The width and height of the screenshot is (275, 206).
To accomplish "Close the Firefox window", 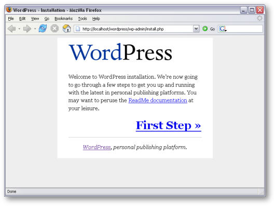I will [260, 10].
